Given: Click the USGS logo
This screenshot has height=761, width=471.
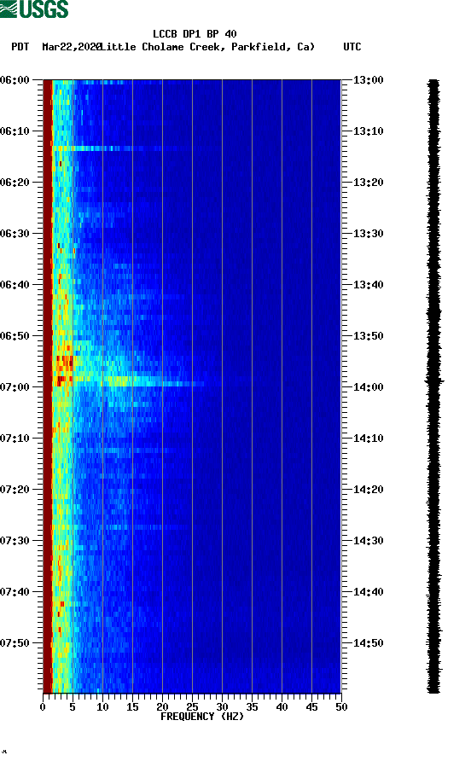Looking at the screenshot, I should click(x=34, y=9).
